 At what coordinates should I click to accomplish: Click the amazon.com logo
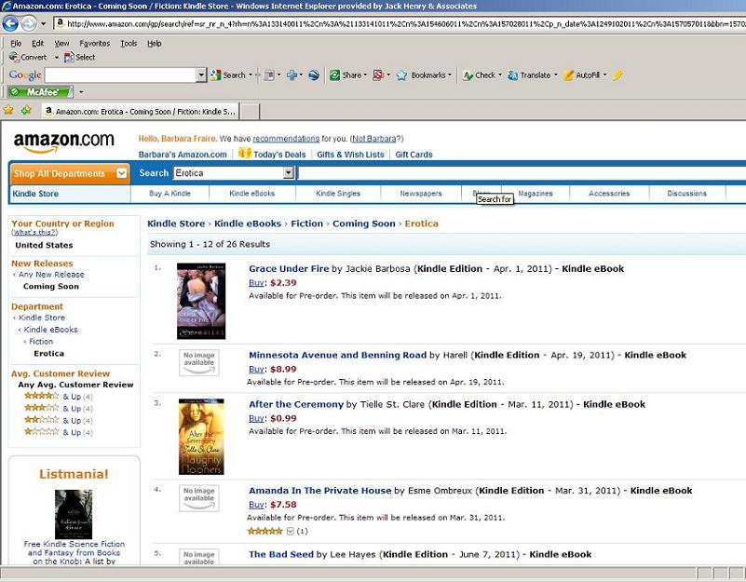[63, 142]
